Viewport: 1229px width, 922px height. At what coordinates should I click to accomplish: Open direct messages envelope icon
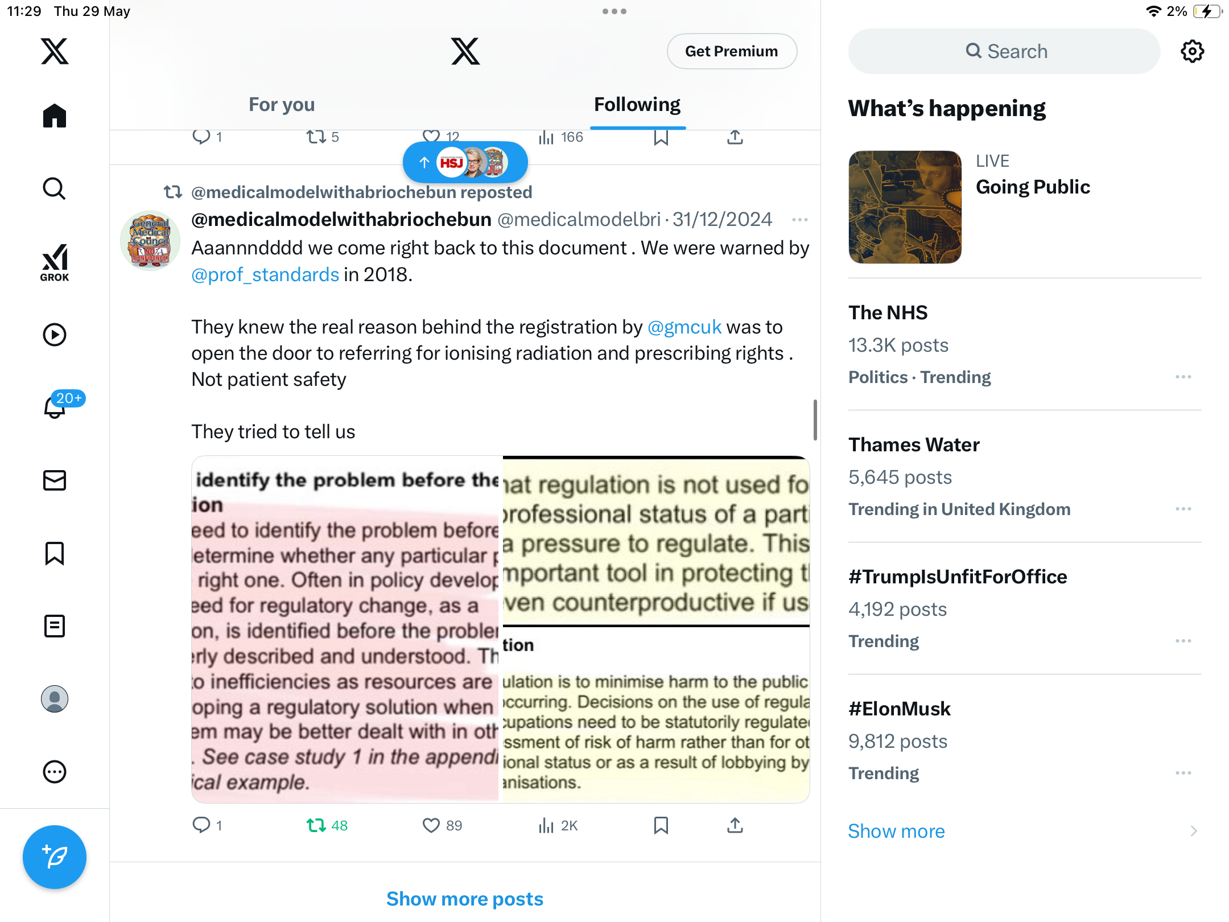pos(55,480)
